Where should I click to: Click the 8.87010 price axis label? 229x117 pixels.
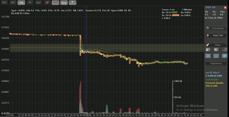pos(5,60)
